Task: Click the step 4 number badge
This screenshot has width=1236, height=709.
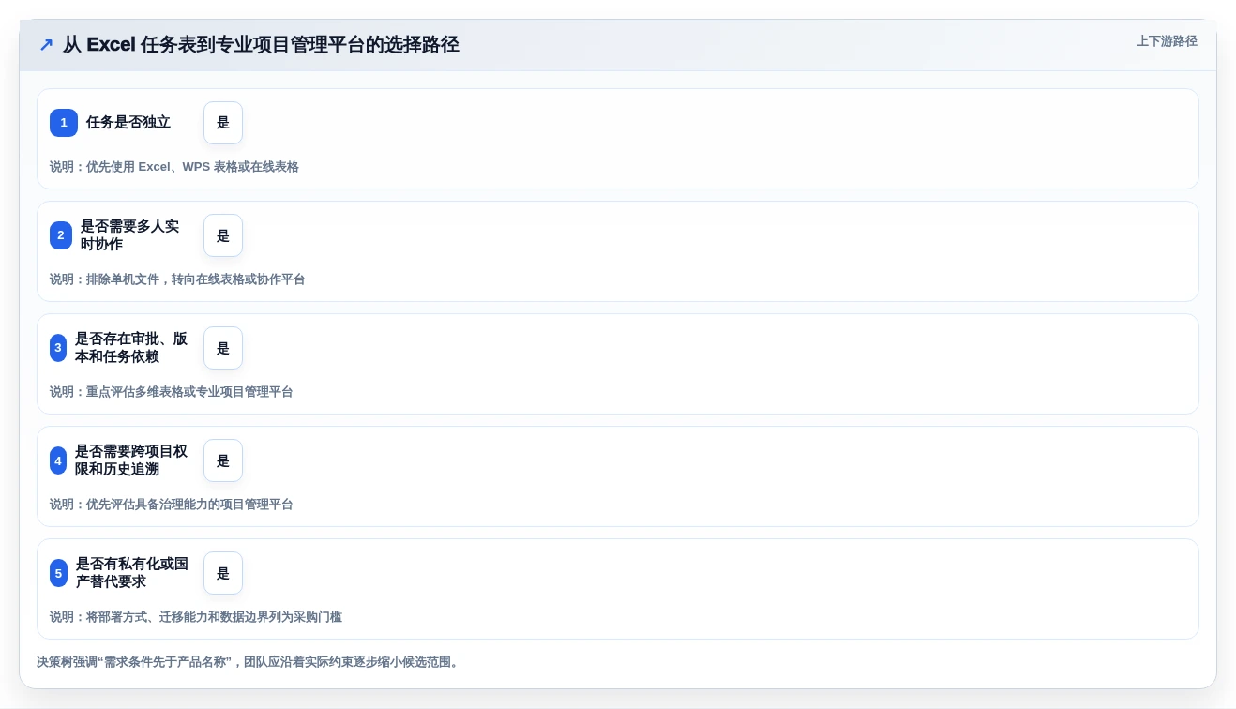Action: [x=58, y=460]
